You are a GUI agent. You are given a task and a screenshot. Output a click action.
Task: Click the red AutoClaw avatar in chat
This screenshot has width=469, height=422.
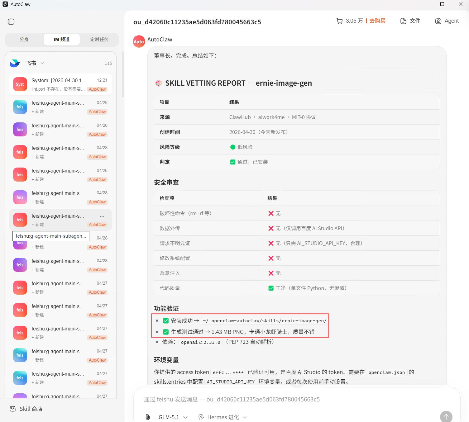coord(139,41)
